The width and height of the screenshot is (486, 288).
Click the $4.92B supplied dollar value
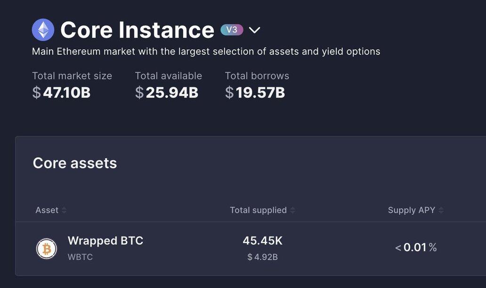tap(262, 257)
